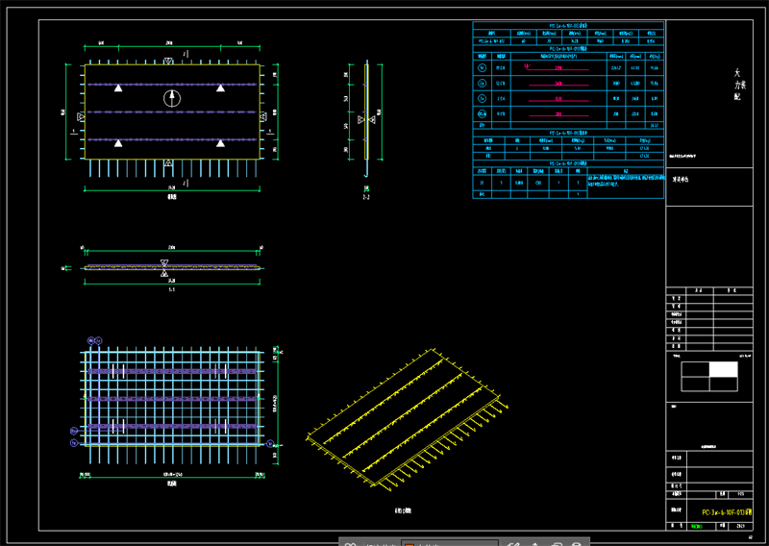Click the white filled quadrant in the key plan
This screenshot has height=546, width=769.
click(x=723, y=369)
